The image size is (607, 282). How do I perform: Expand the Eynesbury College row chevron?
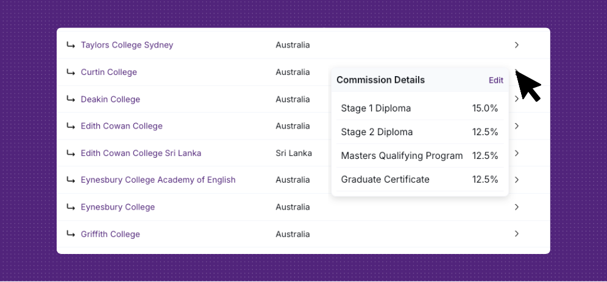[516, 207]
